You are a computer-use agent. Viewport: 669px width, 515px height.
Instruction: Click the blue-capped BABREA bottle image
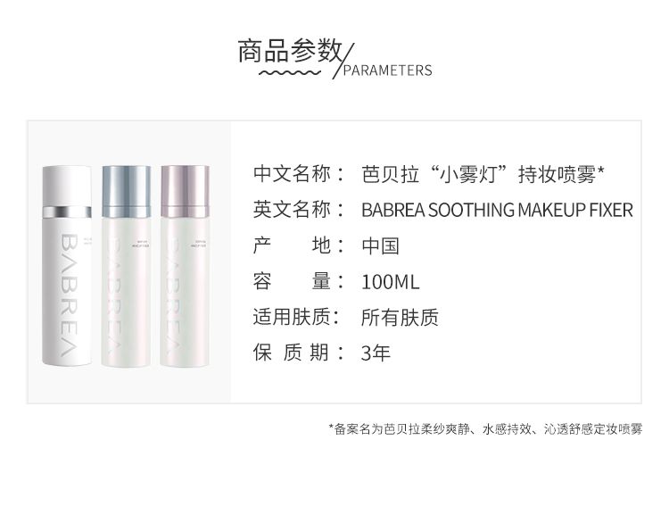click(x=127, y=266)
